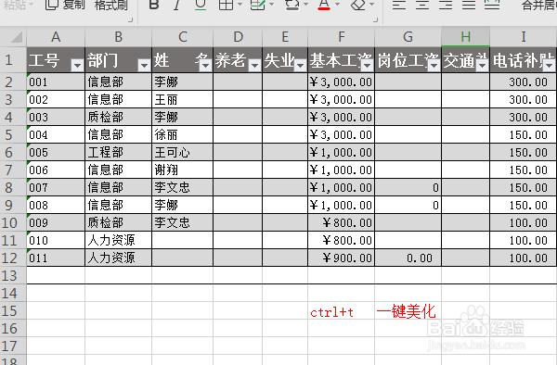Viewport: 557px width, 365px height.
Task: Align text right using the toolbar icon
Action: [446, 5]
